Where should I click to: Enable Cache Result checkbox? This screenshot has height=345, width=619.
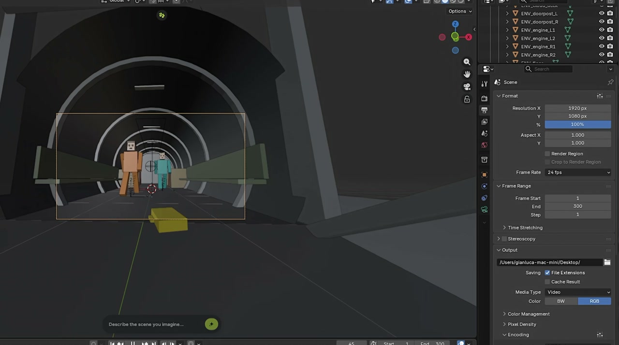(x=547, y=282)
